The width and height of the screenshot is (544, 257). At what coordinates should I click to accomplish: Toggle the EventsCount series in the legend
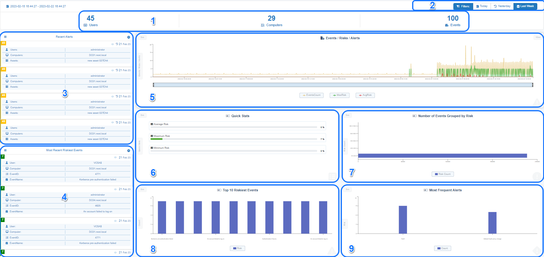click(x=311, y=95)
